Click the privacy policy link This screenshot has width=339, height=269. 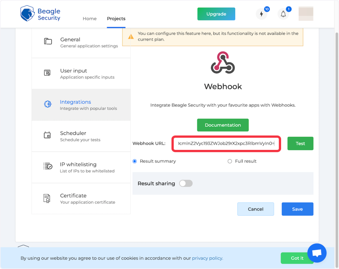coord(207,258)
